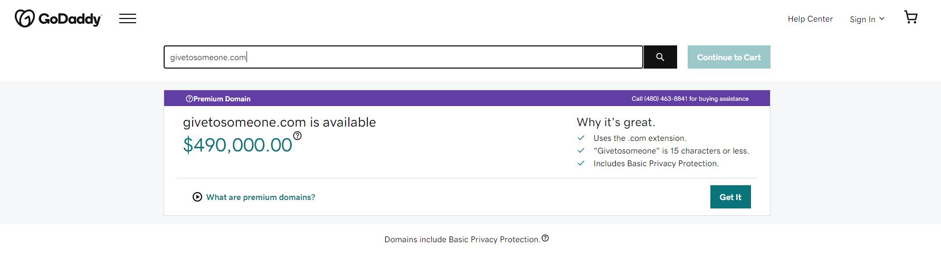
Task: Select the $490,000.00 price text
Action: pos(237,145)
